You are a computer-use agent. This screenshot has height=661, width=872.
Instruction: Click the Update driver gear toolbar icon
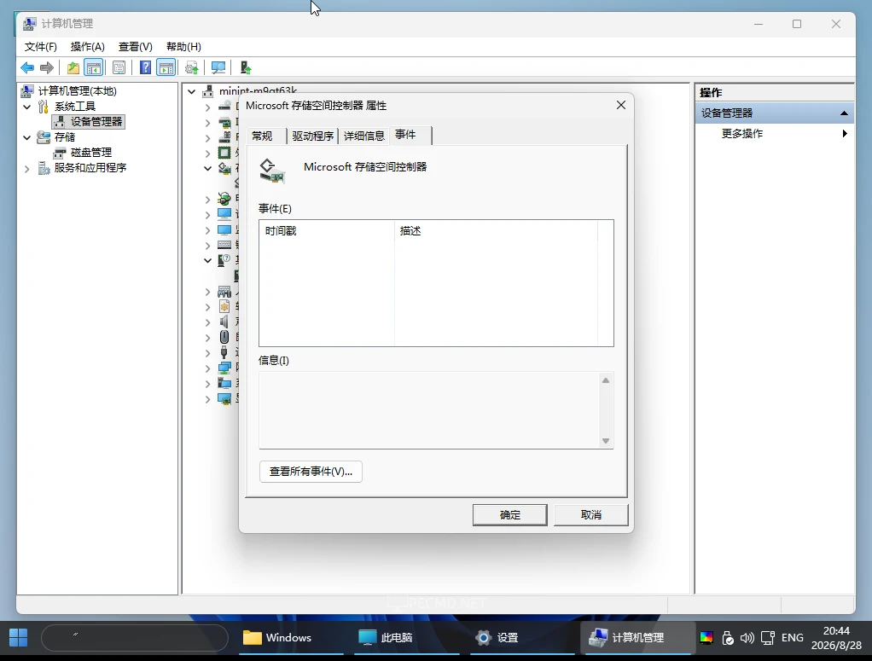192,68
